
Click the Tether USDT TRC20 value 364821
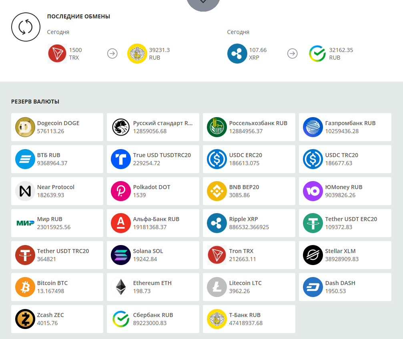46,259
